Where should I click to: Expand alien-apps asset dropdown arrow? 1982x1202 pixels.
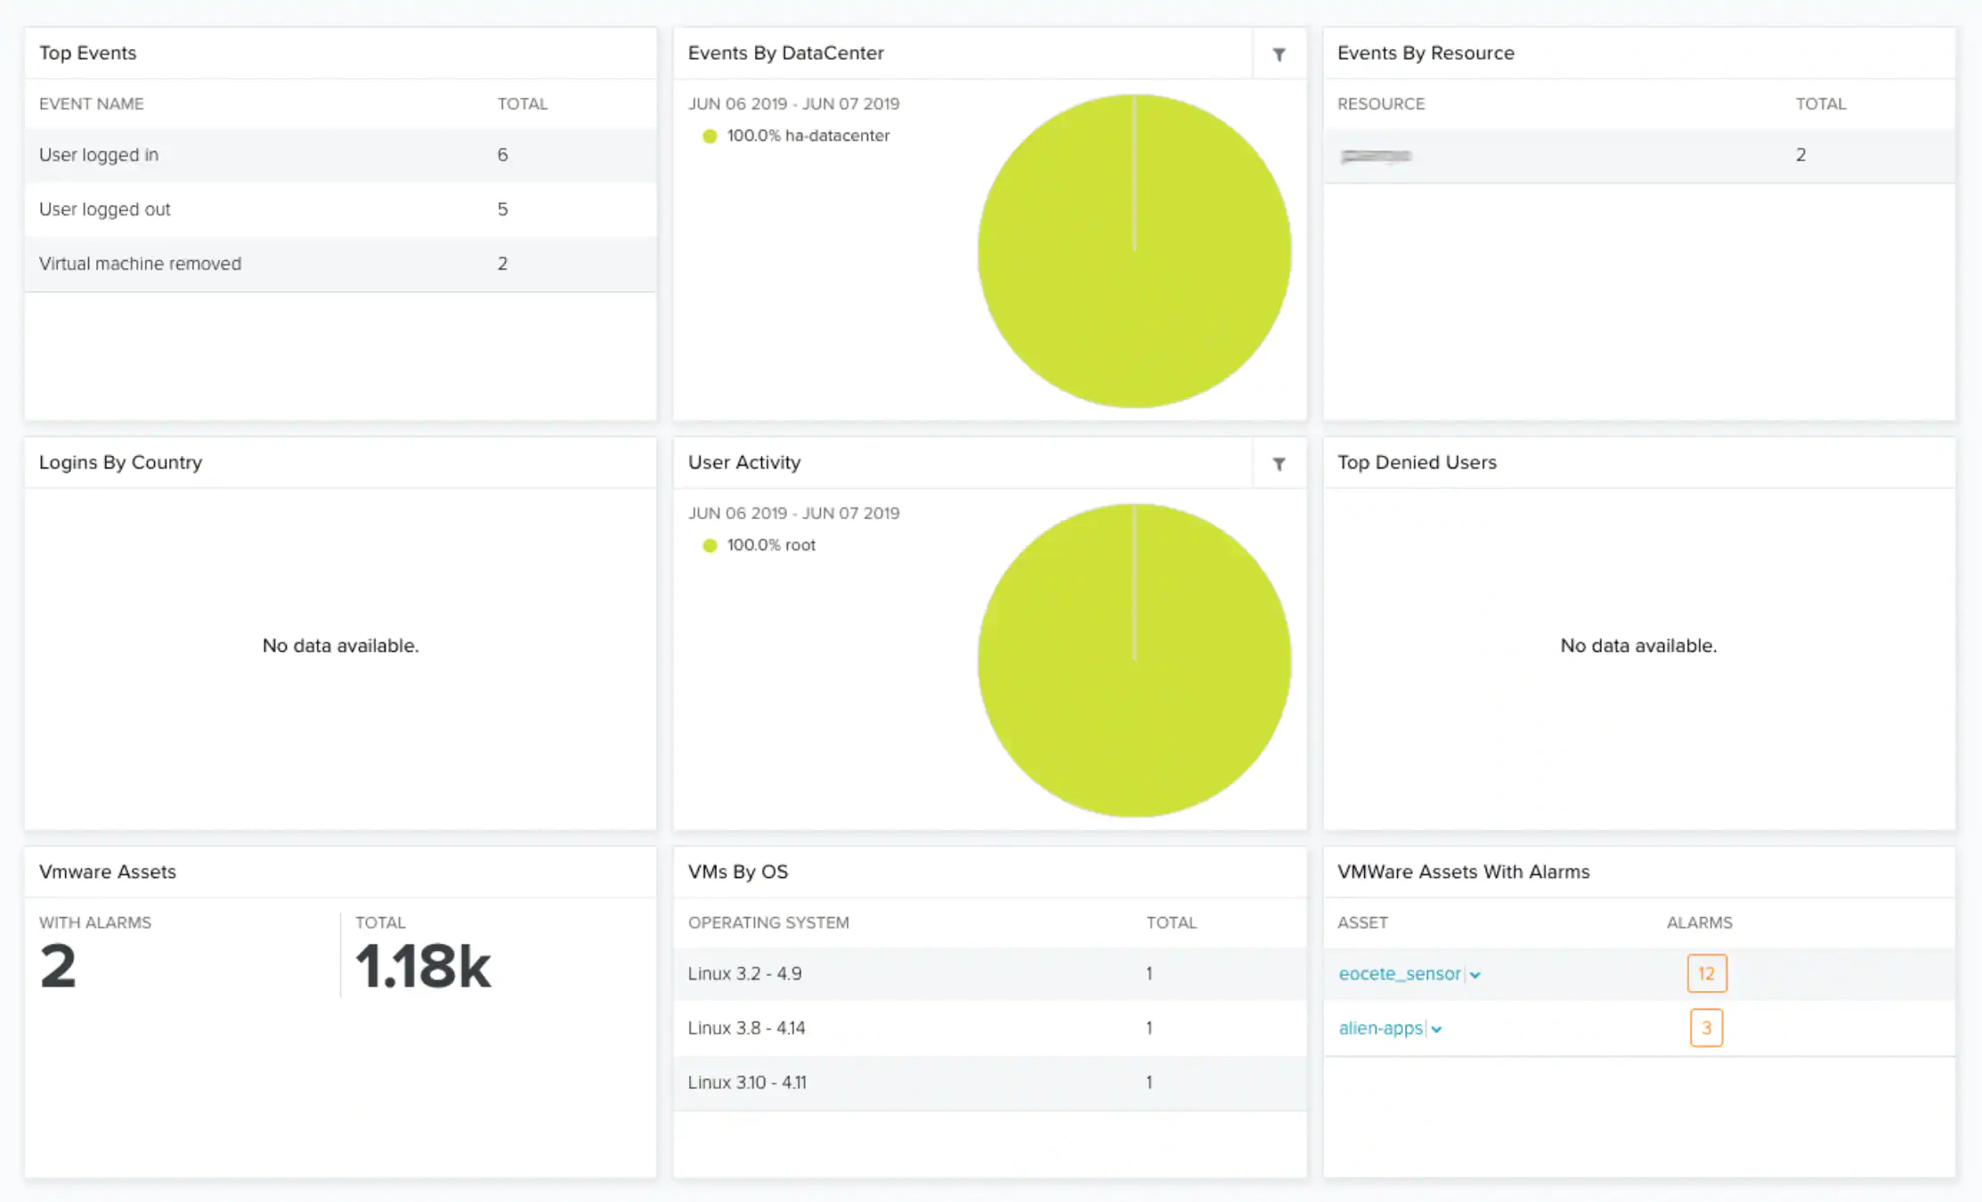pyautogui.click(x=1436, y=1029)
